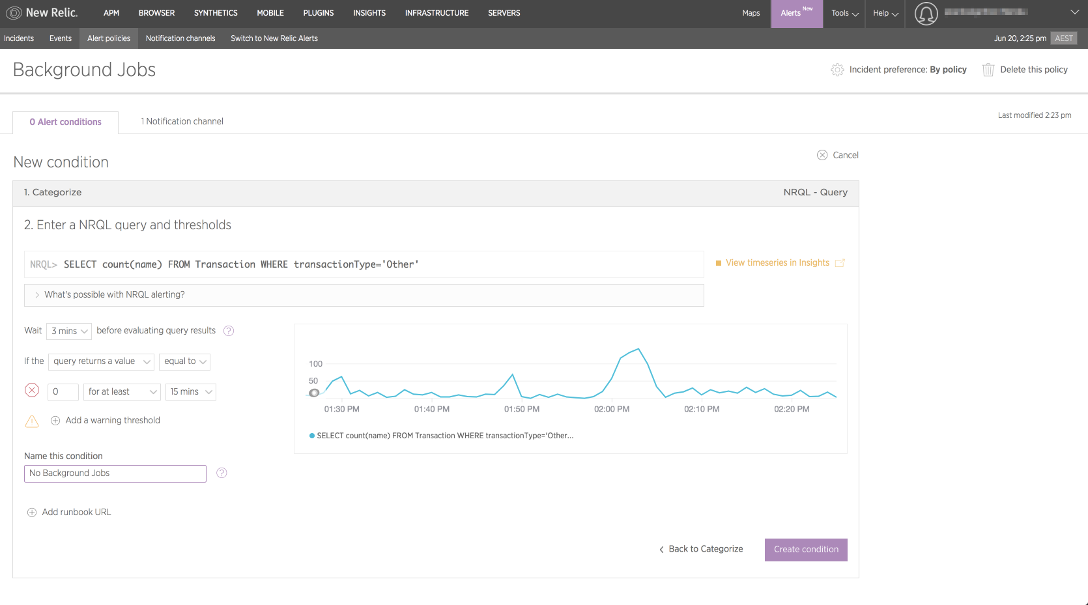Image resolution: width=1088 pixels, height=605 pixels.
Task: Click Back to Categorize
Action: pyautogui.click(x=701, y=550)
